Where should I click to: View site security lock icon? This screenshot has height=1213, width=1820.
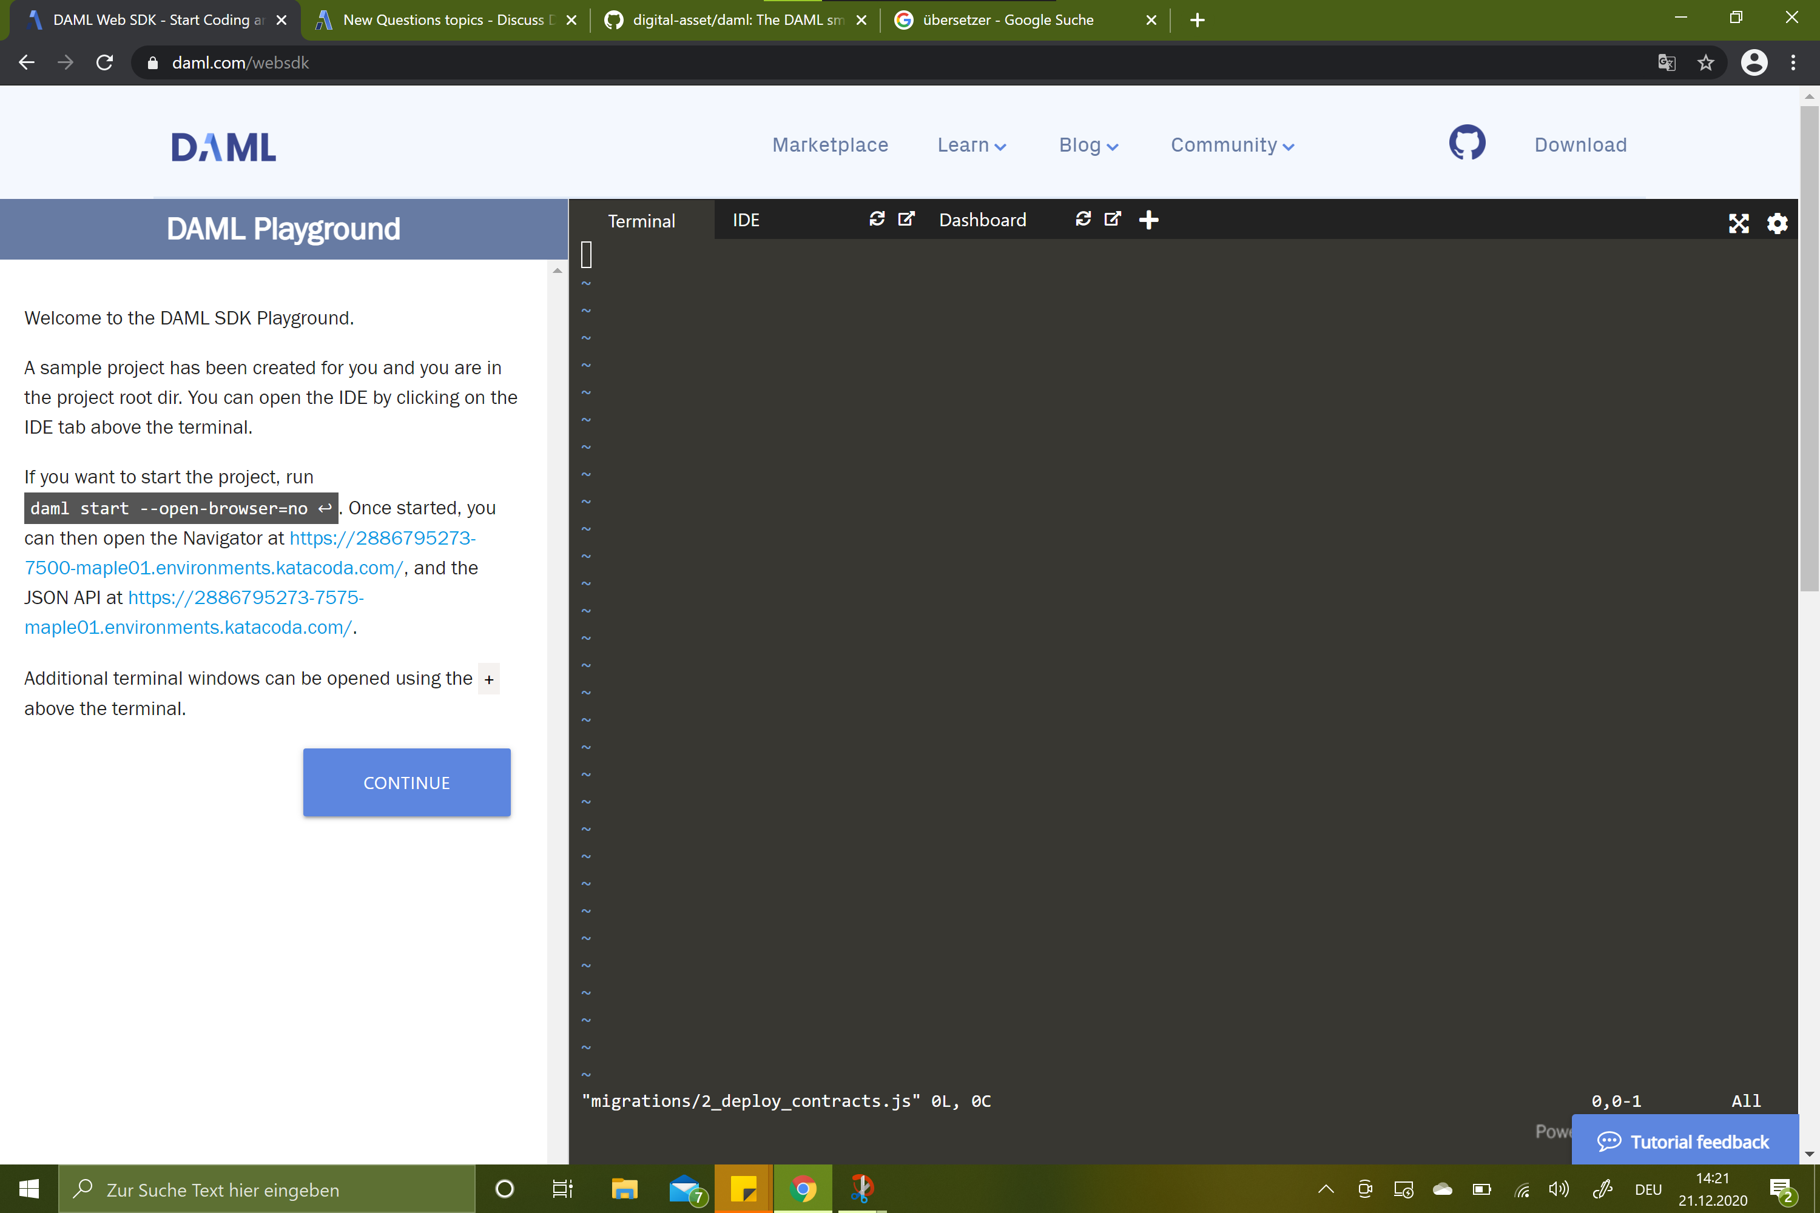point(152,62)
